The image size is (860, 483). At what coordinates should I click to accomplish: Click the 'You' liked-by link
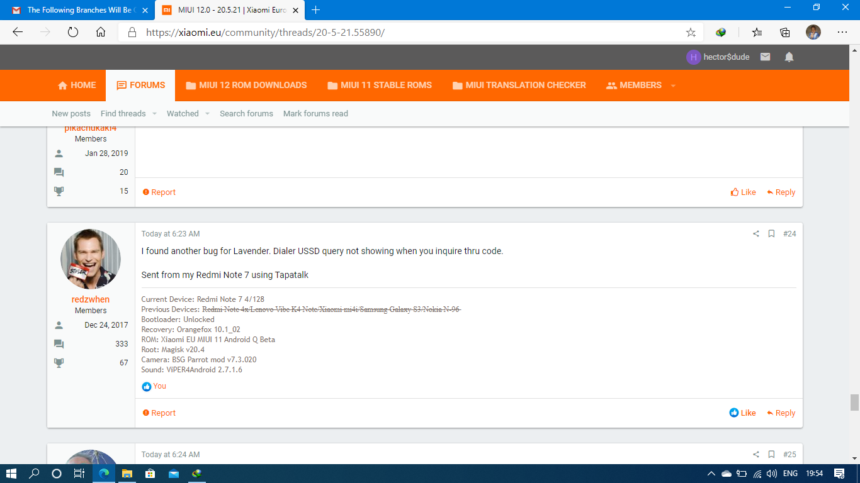[160, 386]
